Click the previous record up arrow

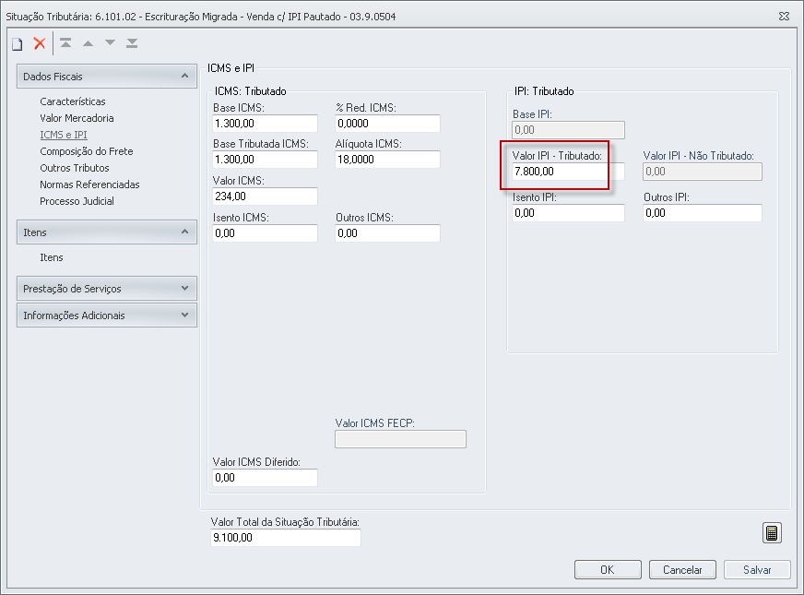click(x=88, y=43)
